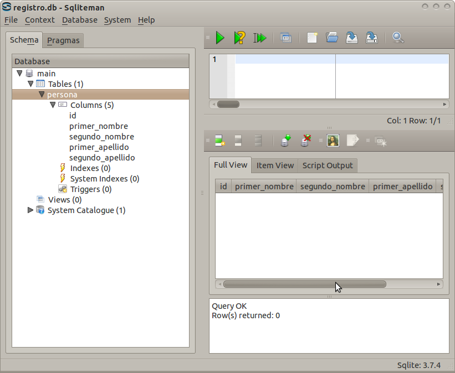This screenshot has height=373, width=455.
Task: Toggle the BLOB image preview icon
Action: coord(333,141)
